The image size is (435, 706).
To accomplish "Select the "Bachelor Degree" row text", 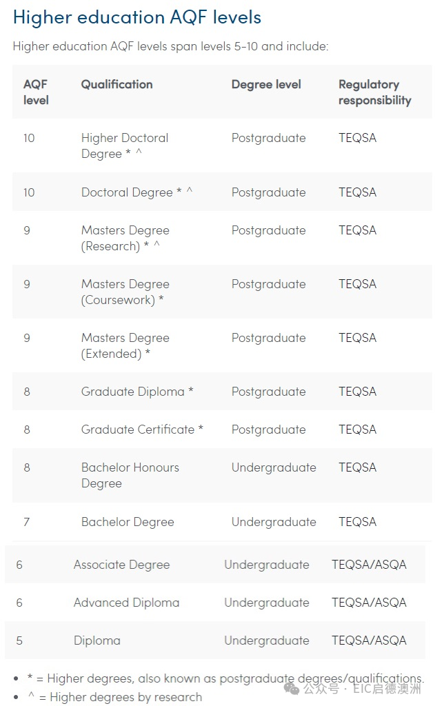I will pos(128,522).
